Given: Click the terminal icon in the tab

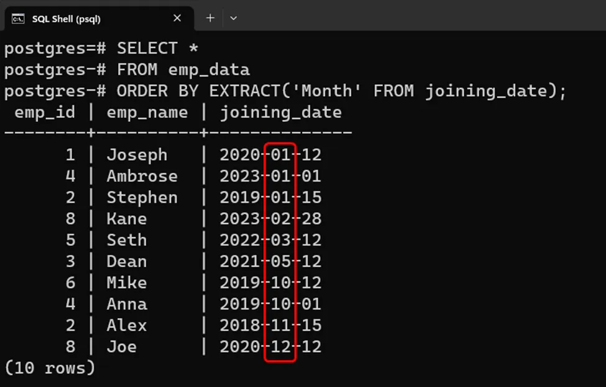Looking at the screenshot, I should tap(18, 18).
